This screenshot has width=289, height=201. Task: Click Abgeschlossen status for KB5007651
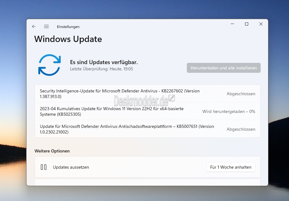pyautogui.click(x=241, y=129)
